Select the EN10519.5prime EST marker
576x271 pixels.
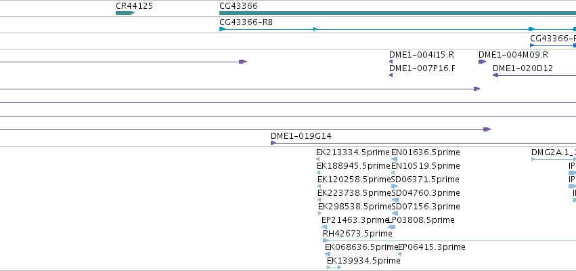pyautogui.click(x=394, y=173)
